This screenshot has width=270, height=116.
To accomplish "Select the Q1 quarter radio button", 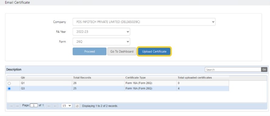I will click(x=9, y=83).
